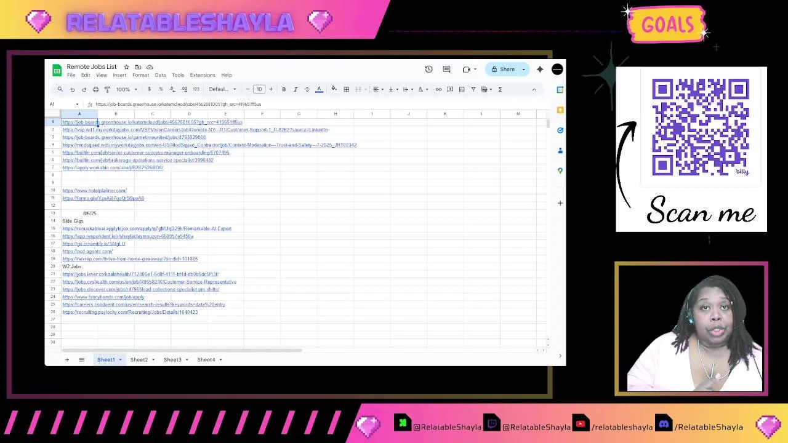
Task: Format cell as currency
Action: (149, 89)
